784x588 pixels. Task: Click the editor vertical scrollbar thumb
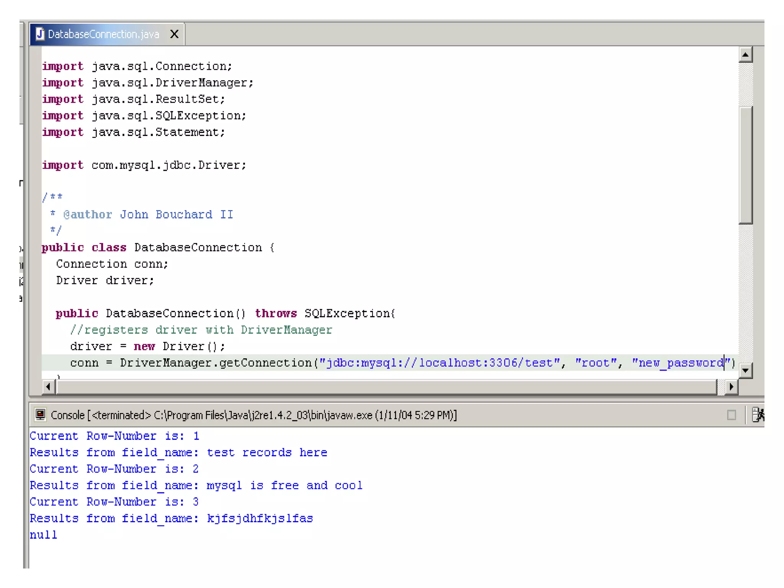click(x=745, y=165)
